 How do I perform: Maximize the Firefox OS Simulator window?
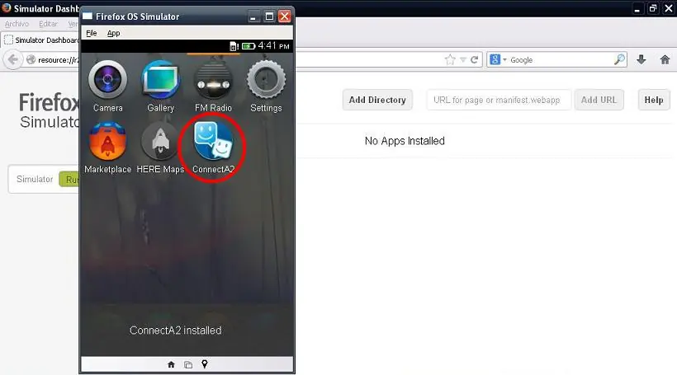(269, 16)
